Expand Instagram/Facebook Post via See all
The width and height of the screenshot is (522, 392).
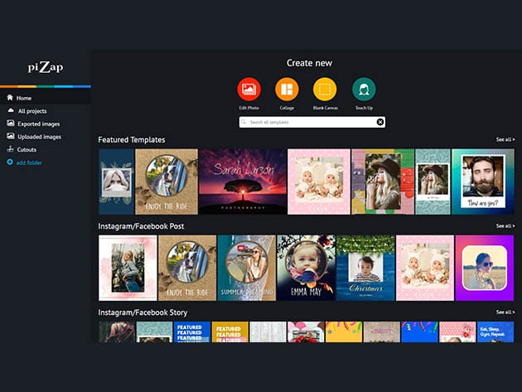pos(505,225)
